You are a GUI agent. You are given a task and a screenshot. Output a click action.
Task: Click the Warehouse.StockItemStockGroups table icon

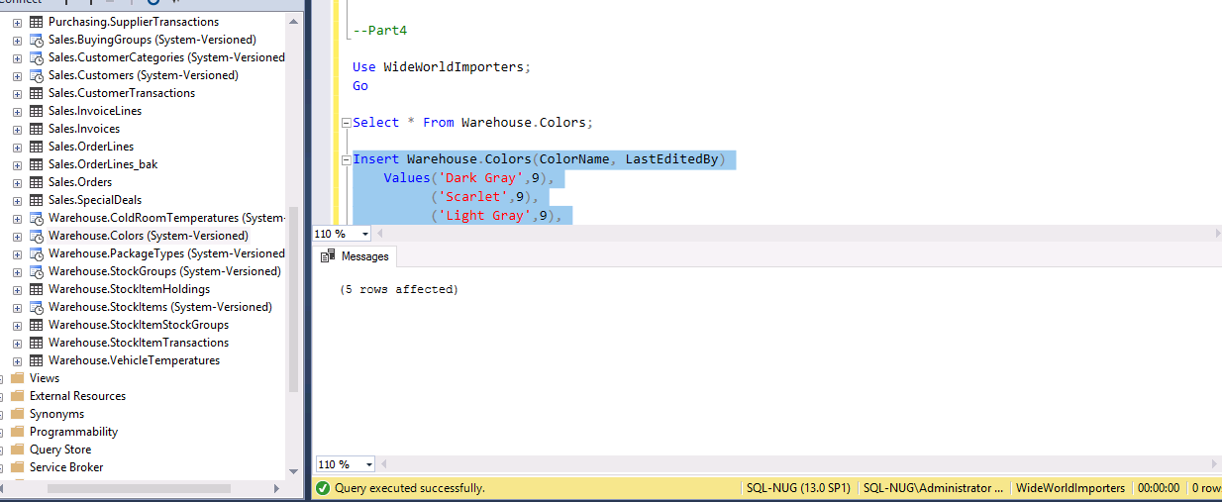(37, 325)
